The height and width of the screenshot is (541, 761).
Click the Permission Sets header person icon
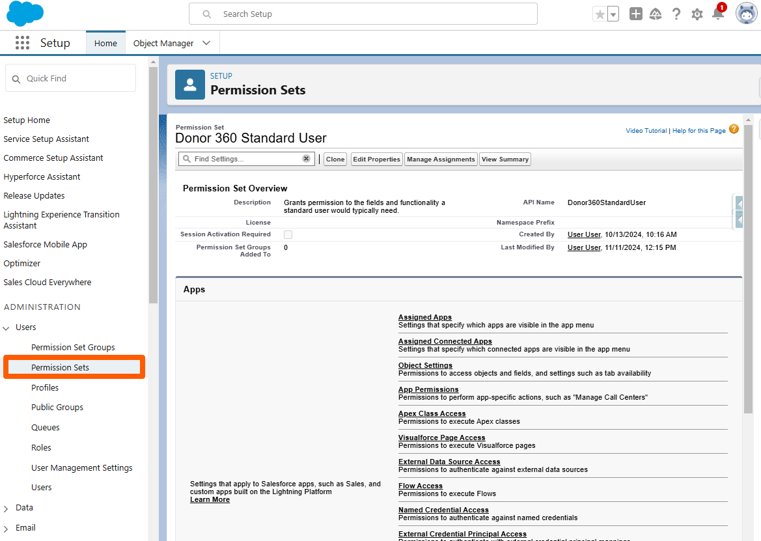[190, 85]
